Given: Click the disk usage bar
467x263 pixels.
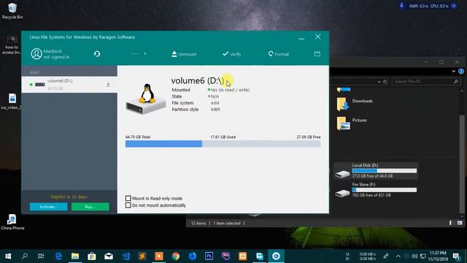Looking at the screenshot, I should click(x=223, y=144).
